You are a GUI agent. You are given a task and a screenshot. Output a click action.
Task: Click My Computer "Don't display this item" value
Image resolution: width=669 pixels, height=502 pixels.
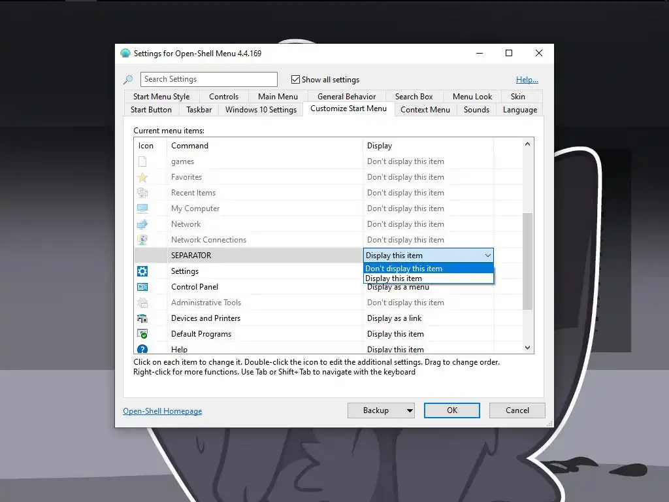406,209
